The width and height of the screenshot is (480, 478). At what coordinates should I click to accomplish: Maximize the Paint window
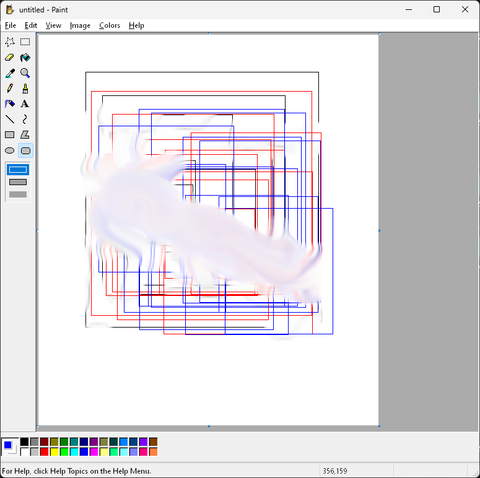(437, 9)
